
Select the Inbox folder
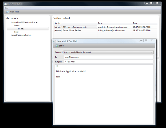(x=17, y=25)
